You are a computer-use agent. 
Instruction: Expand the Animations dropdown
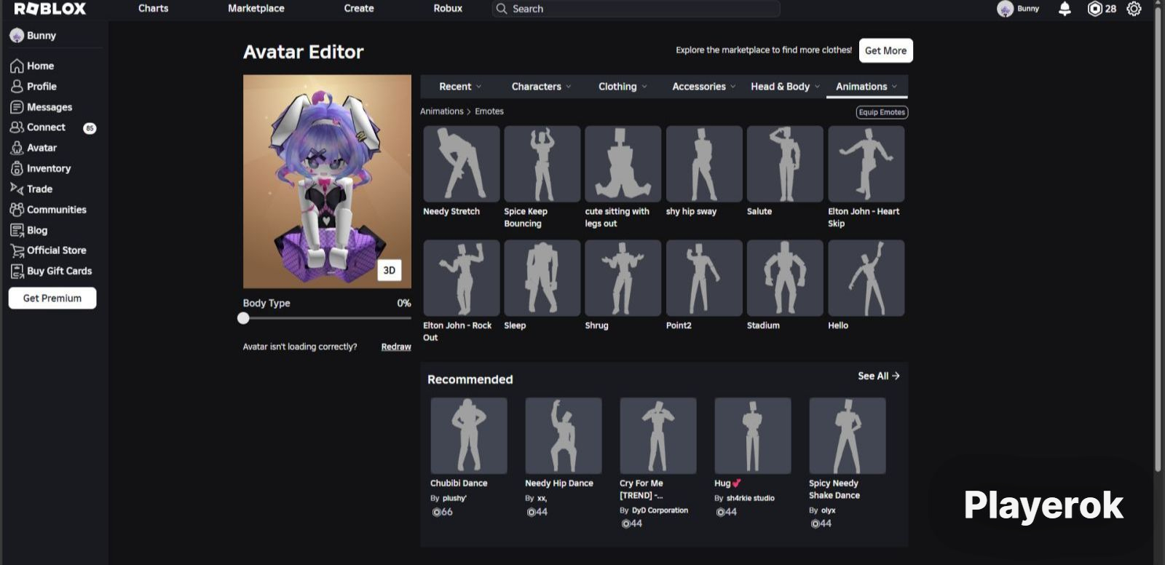866,87
